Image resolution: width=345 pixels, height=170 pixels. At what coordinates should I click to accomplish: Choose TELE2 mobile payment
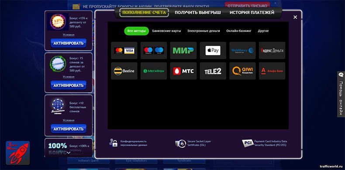(x=213, y=71)
